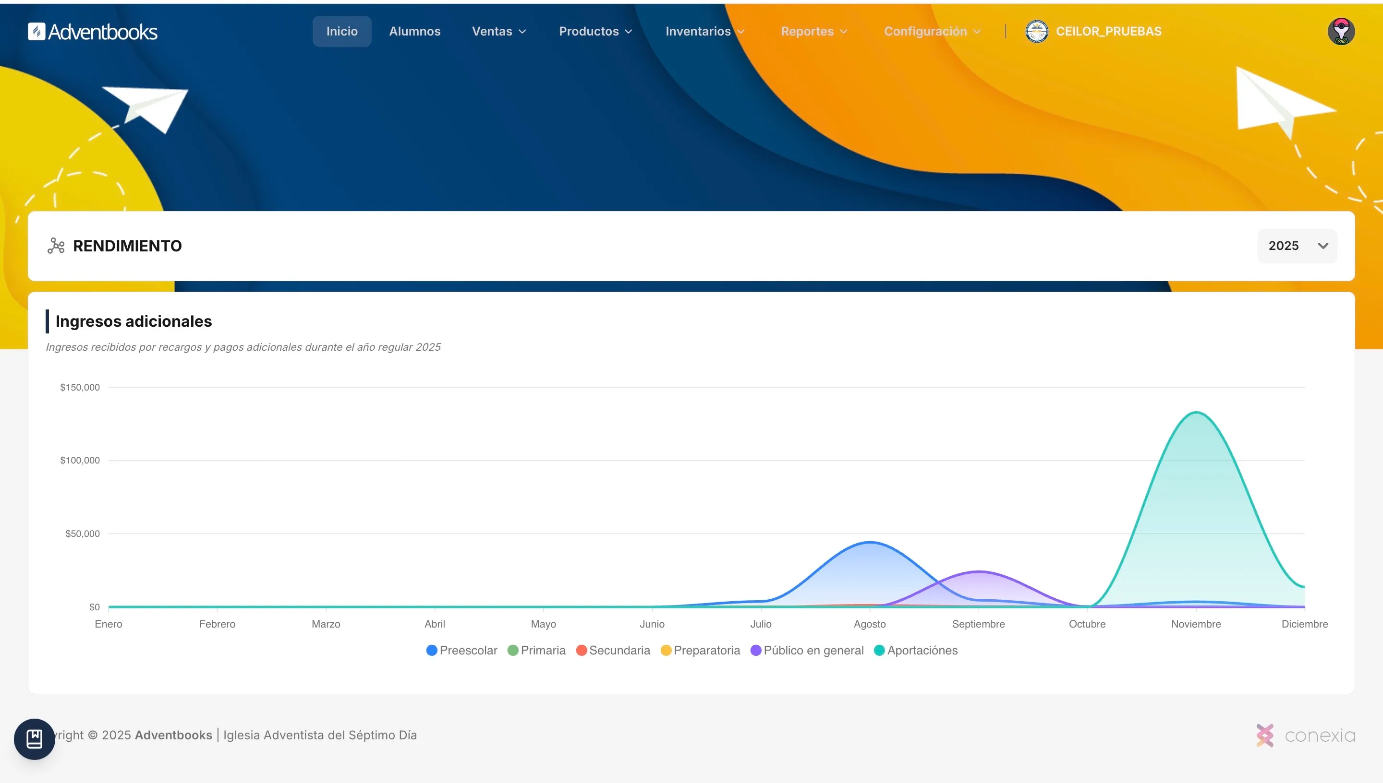Open the Alumnos page
The image size is (1383, 783).
point(414,32)
